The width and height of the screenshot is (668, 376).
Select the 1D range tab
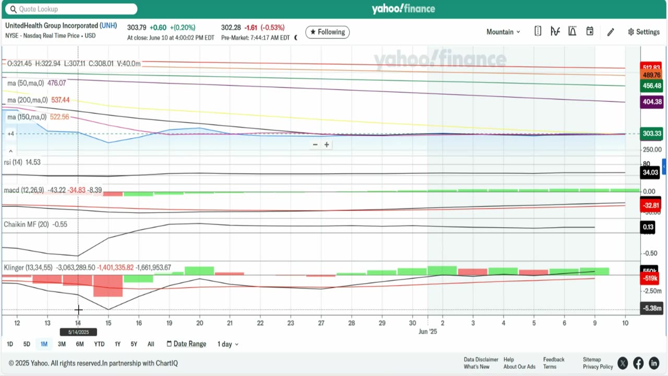tap(10, 344)
